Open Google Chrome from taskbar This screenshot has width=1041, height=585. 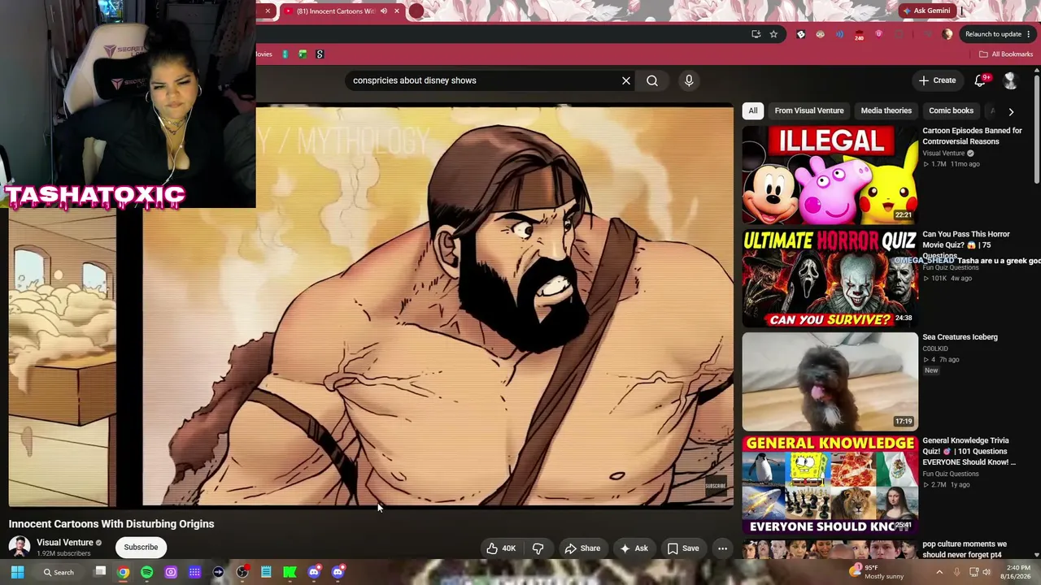pos(123,572)
